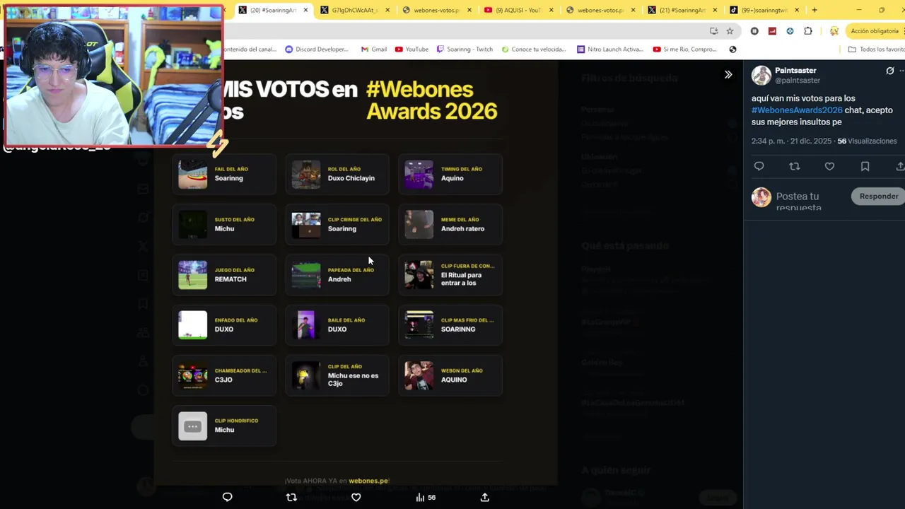Open Paintsaster's profile avatar
This screenshot has width=905, height=509.
761,75
